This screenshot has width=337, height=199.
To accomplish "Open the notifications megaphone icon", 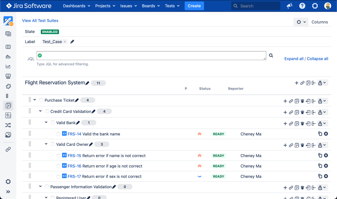I will (x=289, y=6).
